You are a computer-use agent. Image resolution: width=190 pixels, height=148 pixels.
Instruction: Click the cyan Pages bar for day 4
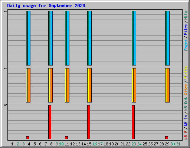[x=29, y=38]
